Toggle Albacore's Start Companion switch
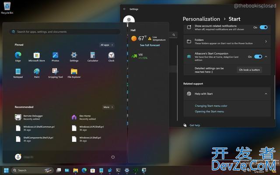 coord(258,56)
